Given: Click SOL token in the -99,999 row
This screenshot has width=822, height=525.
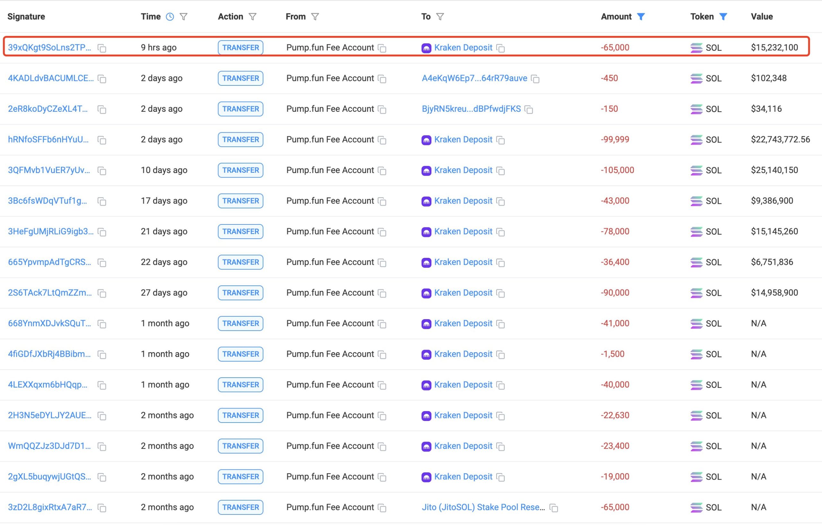Looking at the screenshot, I should (713, 140).
